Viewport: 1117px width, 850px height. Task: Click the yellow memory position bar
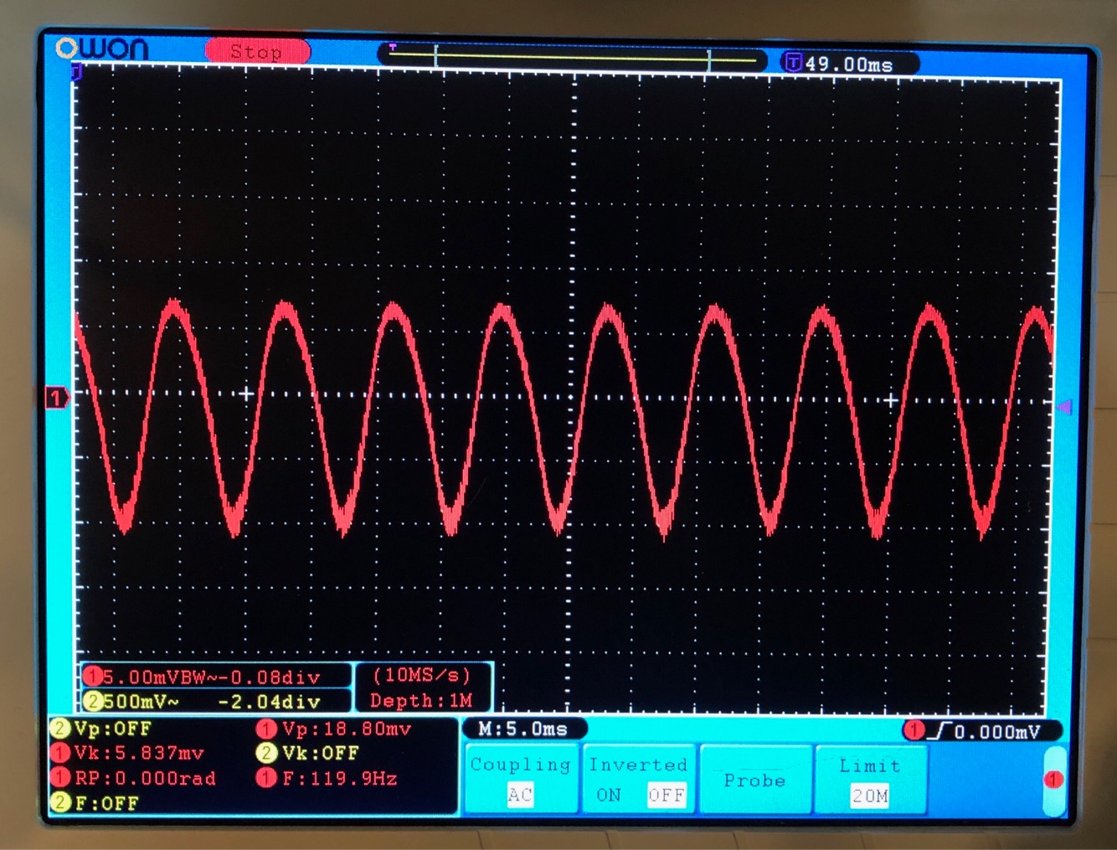point(572,59)
